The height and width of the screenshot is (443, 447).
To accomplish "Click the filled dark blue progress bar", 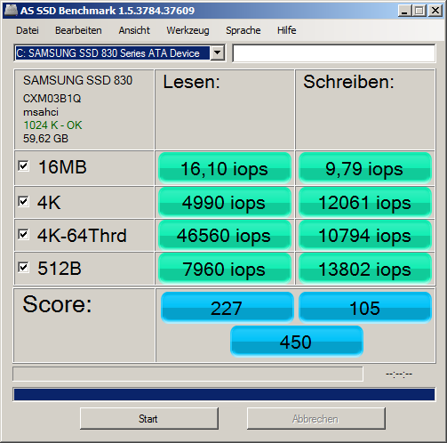I will tap(224, 394).
